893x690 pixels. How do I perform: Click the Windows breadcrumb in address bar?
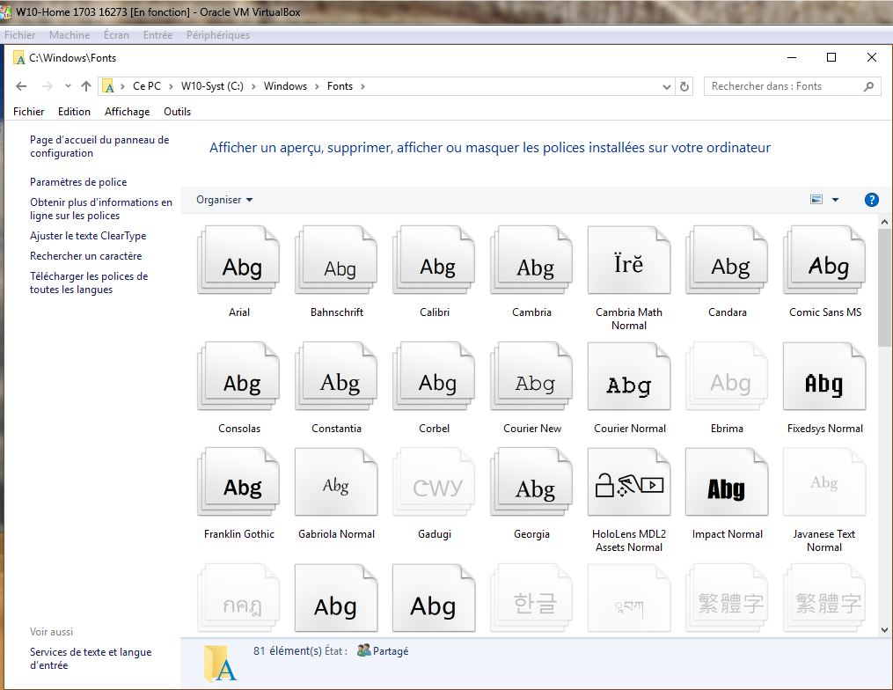(x=285, y=86)
